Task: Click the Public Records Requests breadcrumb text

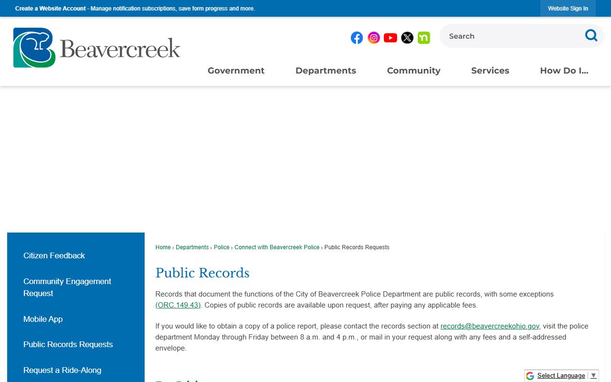Action: [357, 247]
